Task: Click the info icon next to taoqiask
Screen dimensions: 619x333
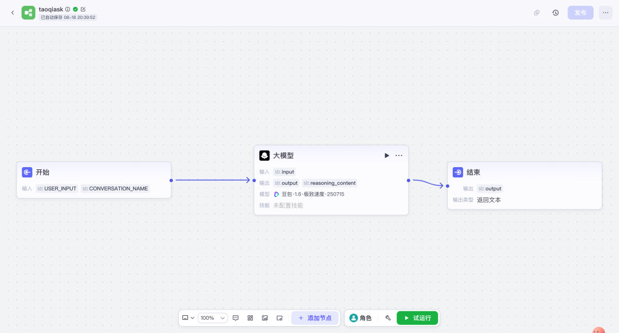Action: pyautogui.click(x=68, y=9)
